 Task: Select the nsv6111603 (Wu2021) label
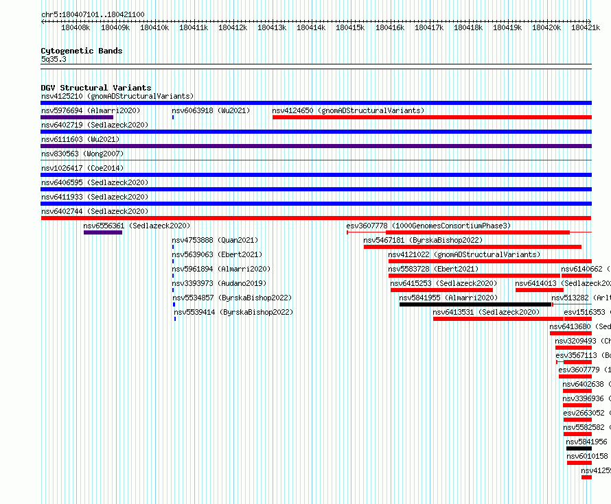click(80, 139)
